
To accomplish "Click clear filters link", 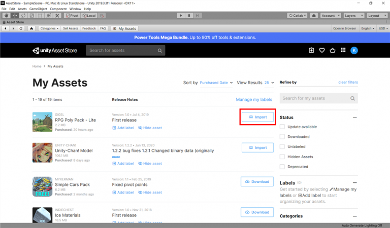I will click(x=348, y=82).
